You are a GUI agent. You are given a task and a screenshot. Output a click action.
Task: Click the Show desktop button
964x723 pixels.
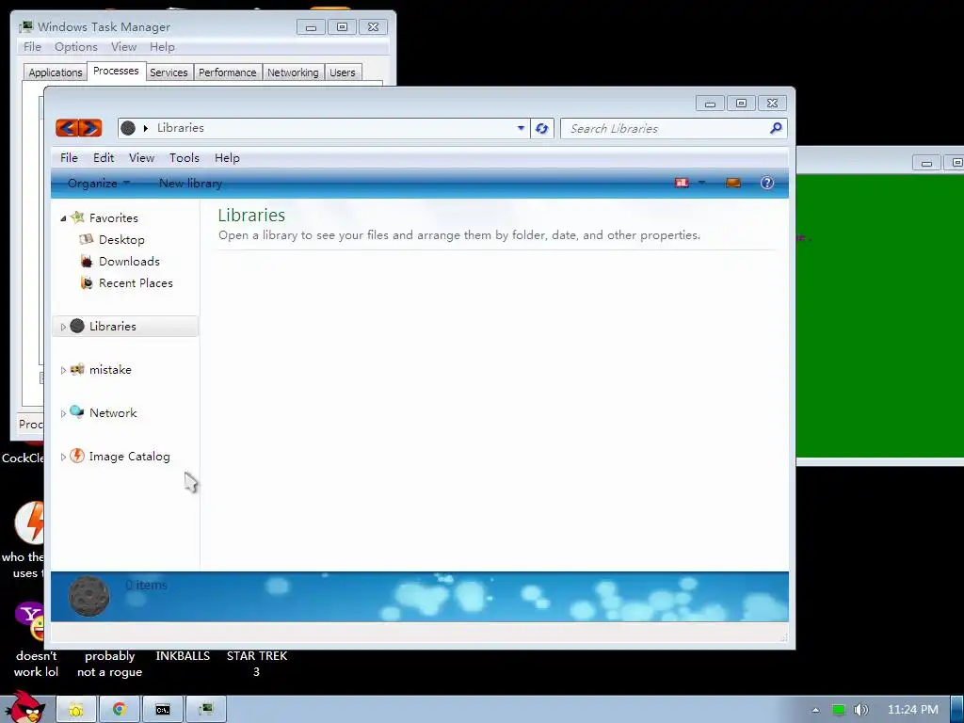(957, 710)
